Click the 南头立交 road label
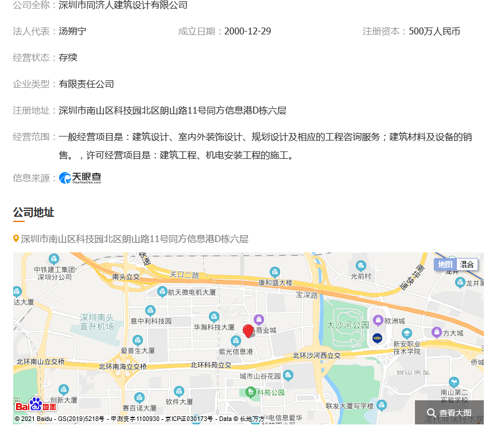This screenshot has width=489, height=429. pos(126,276)
